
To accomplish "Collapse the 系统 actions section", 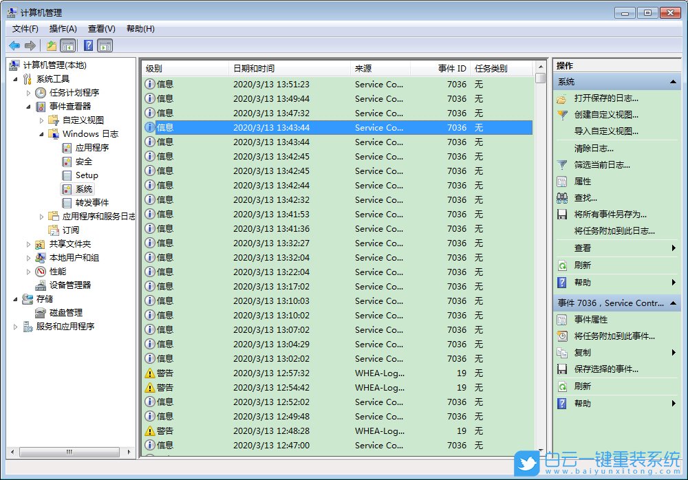I will click(674, 81).
